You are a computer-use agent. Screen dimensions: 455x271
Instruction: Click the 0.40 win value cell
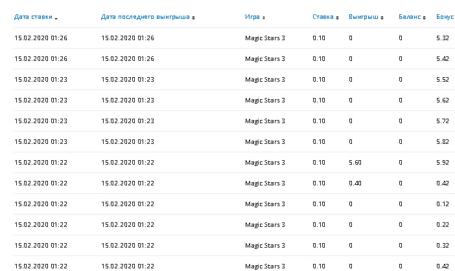click(x=355, y=183)
